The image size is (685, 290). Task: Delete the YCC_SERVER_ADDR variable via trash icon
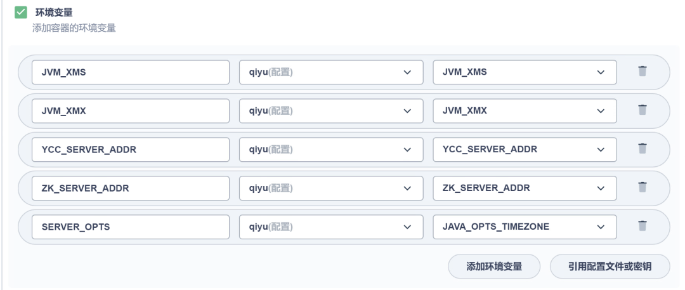pyautogui.click(x=642, y=148)
